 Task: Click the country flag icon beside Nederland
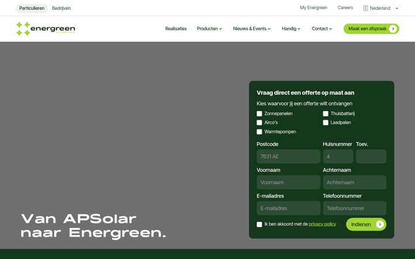pyautogui.click(x=365, y=8)
